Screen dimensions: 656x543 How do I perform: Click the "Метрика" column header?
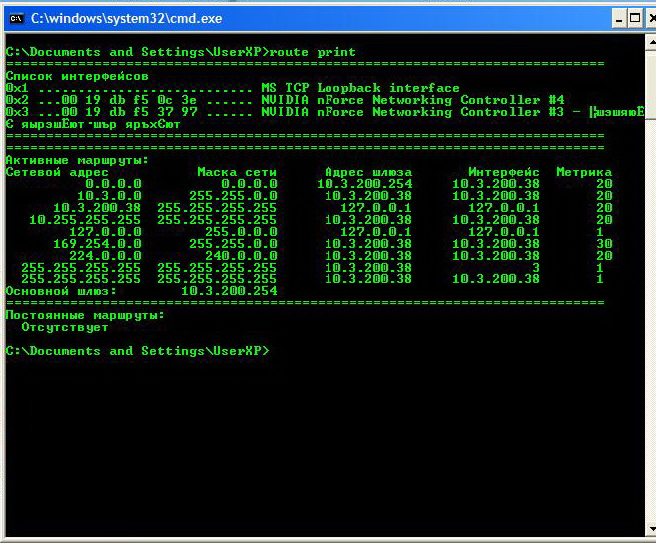[x=583, y=172]
